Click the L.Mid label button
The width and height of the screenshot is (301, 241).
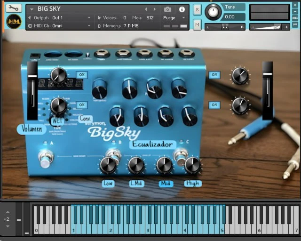[136, 184]
